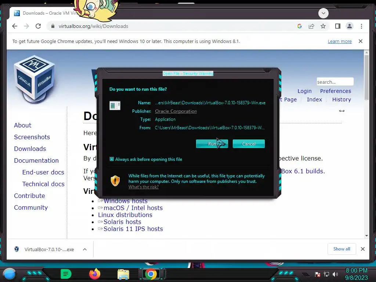Open the Learn more link in update notice

pyautogui.click(x=340, y=41)
